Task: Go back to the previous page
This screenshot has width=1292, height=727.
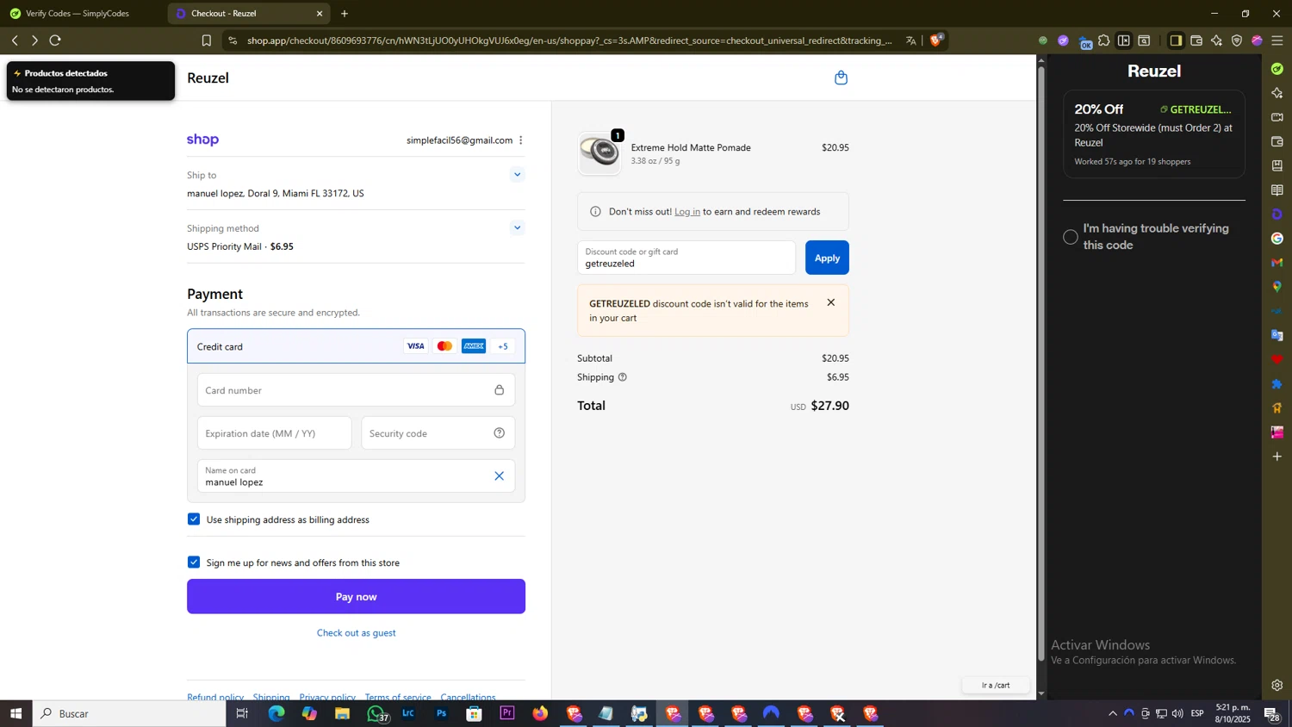Action: 15,40
